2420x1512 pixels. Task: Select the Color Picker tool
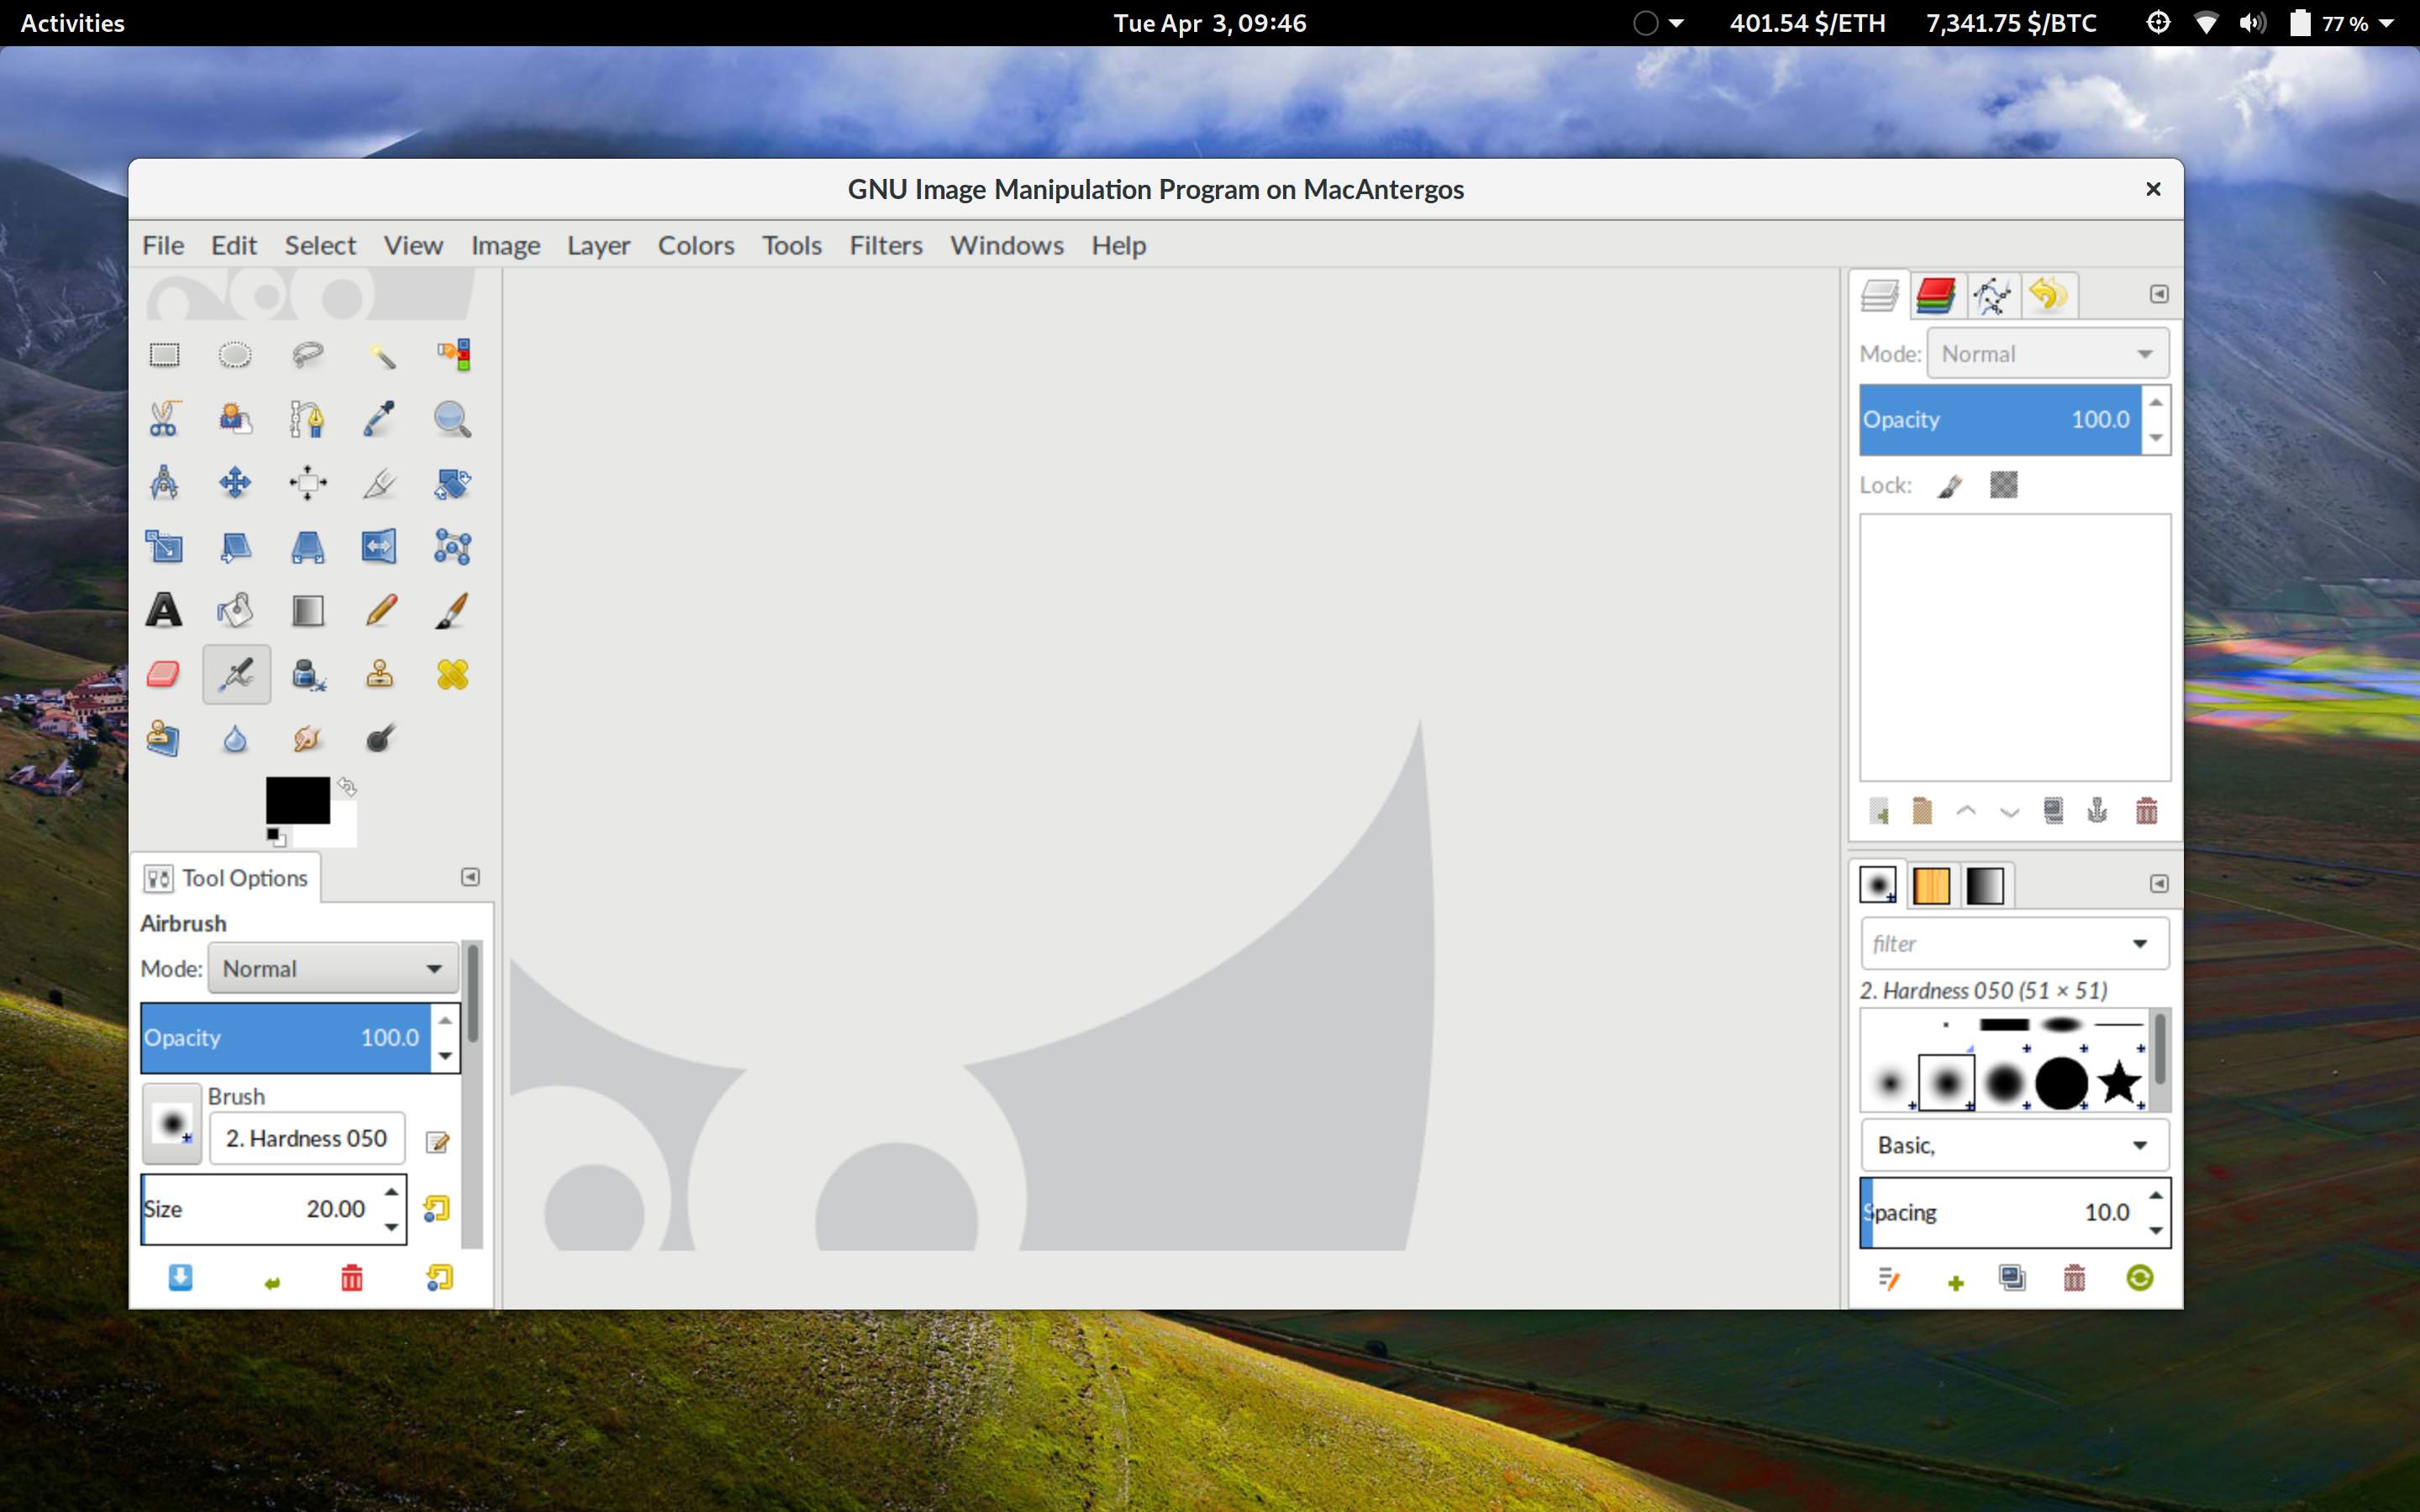pos(380,418)
